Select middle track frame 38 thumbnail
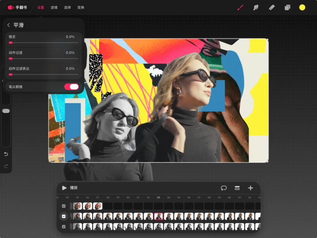The width and height of the screenshot is (317, 238). point(209,216)
